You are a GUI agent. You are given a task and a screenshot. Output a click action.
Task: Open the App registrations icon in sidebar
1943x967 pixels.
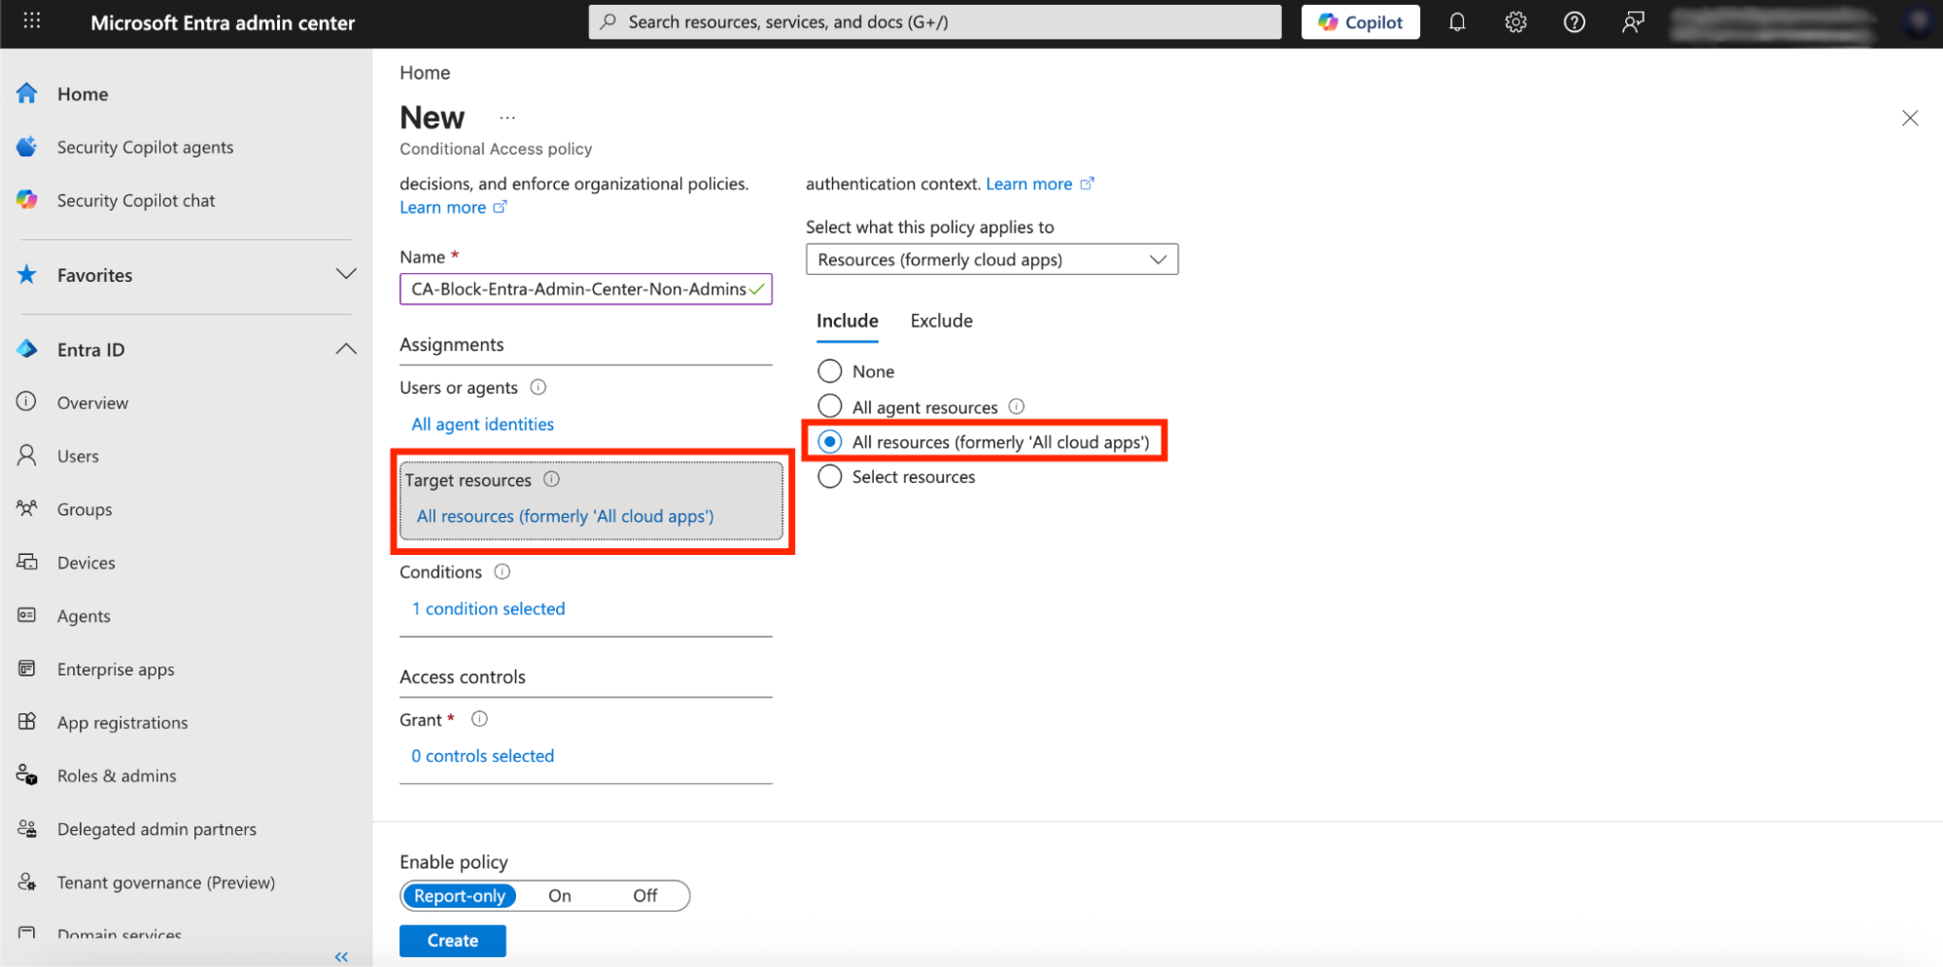[x=27, y=722]
